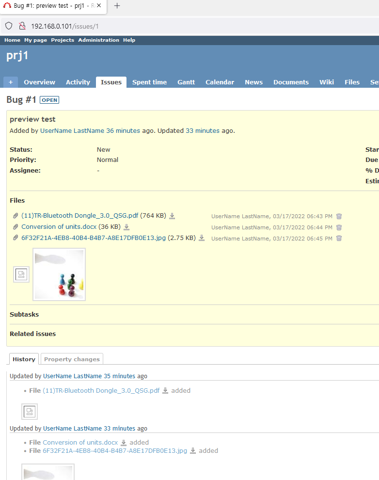This screenshot has height=480, width=379.
Task: Open the News tab
Action: (x=253, y=82)
